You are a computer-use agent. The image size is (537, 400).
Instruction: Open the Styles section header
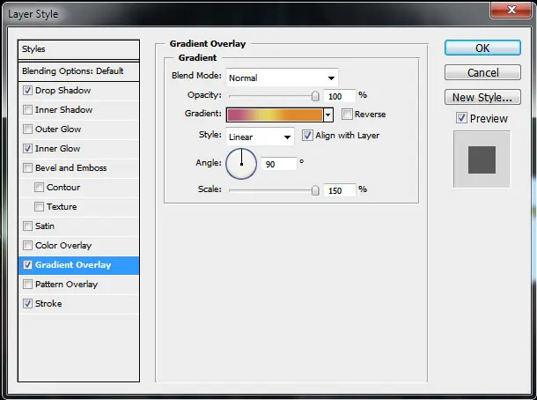(x=78, y=49)
